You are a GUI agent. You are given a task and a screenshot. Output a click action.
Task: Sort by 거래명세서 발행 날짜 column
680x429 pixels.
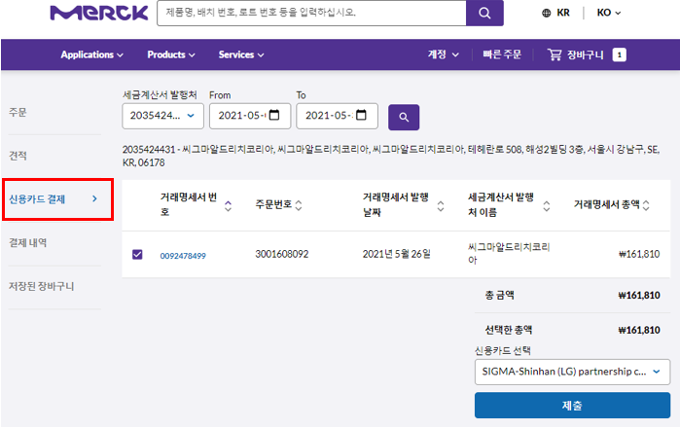441,205
